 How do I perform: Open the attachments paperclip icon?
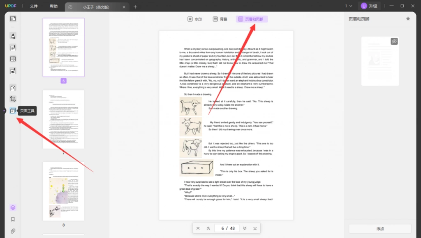pyautogui.click(x=13, y=231)
